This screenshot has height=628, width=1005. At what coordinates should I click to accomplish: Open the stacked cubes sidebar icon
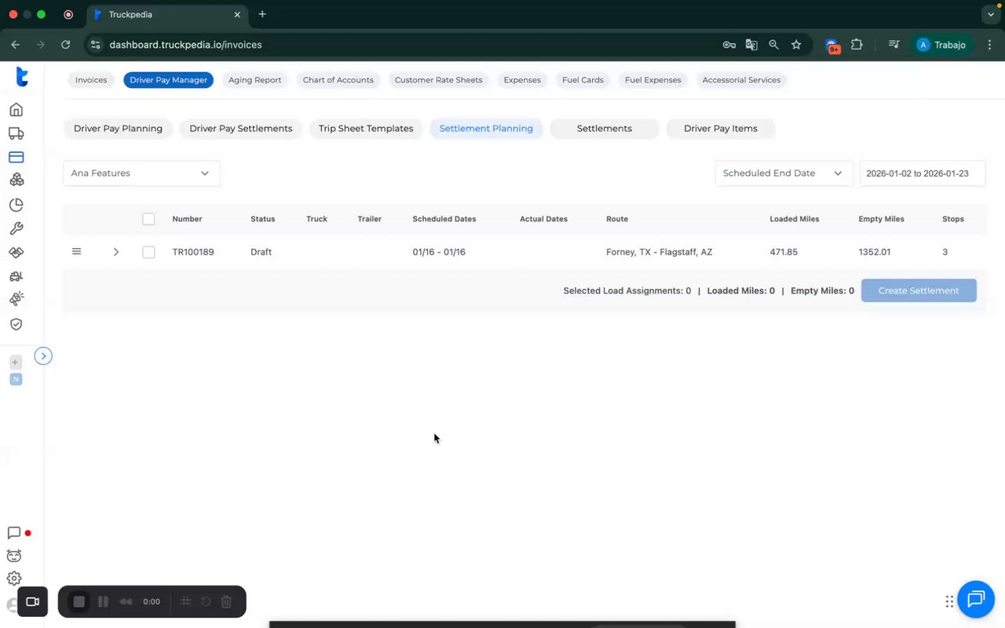click(16, 181)
